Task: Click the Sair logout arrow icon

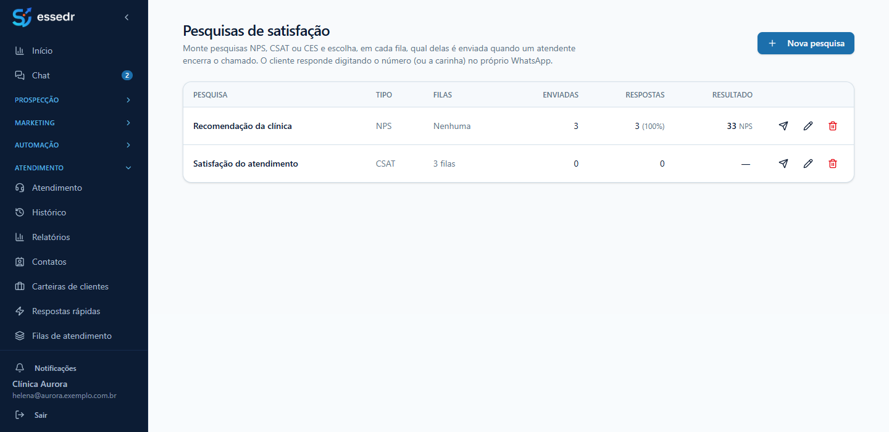Action: pyautogui.click(x=20, y=415)
